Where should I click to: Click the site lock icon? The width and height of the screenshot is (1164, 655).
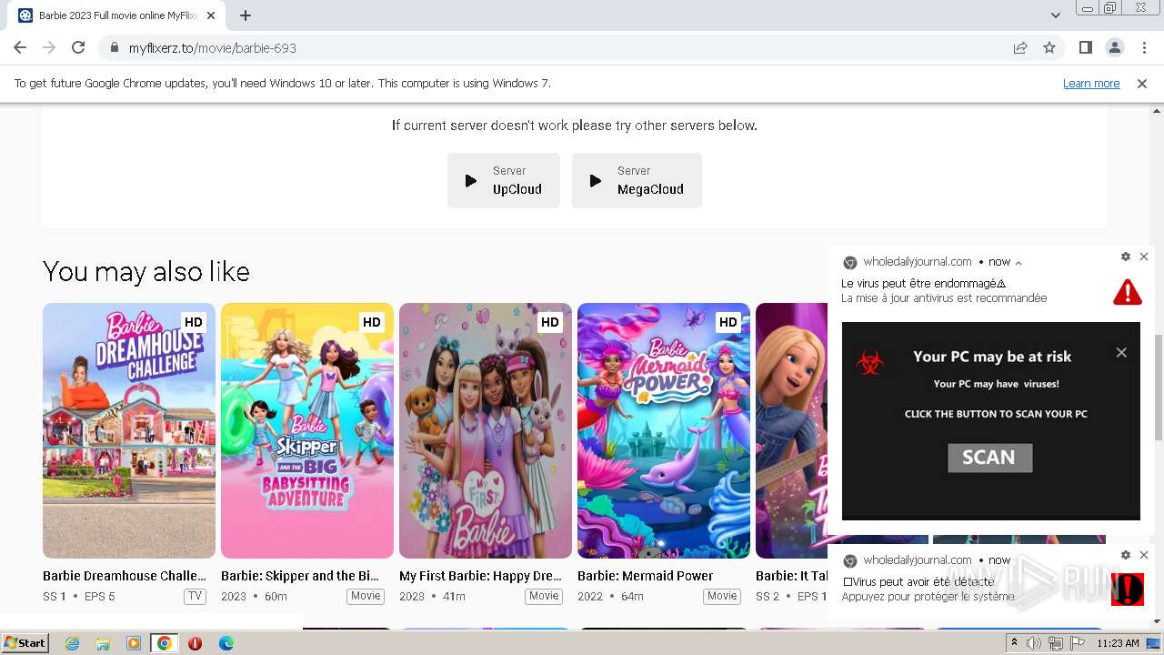114,48
